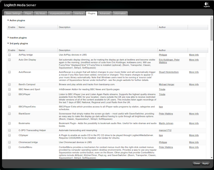
Task: Open More Info for CDplayer
Action: click(x=194, y=135)
